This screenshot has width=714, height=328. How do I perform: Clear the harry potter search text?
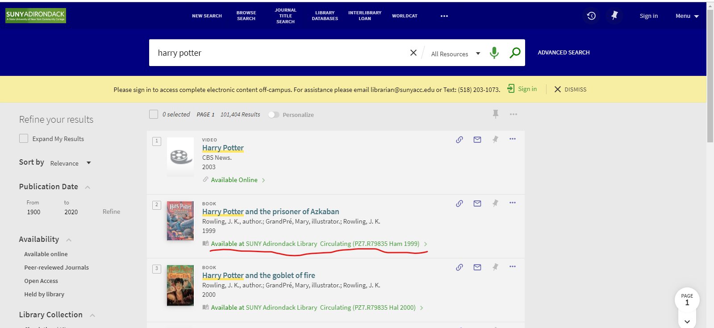[413, 53]
